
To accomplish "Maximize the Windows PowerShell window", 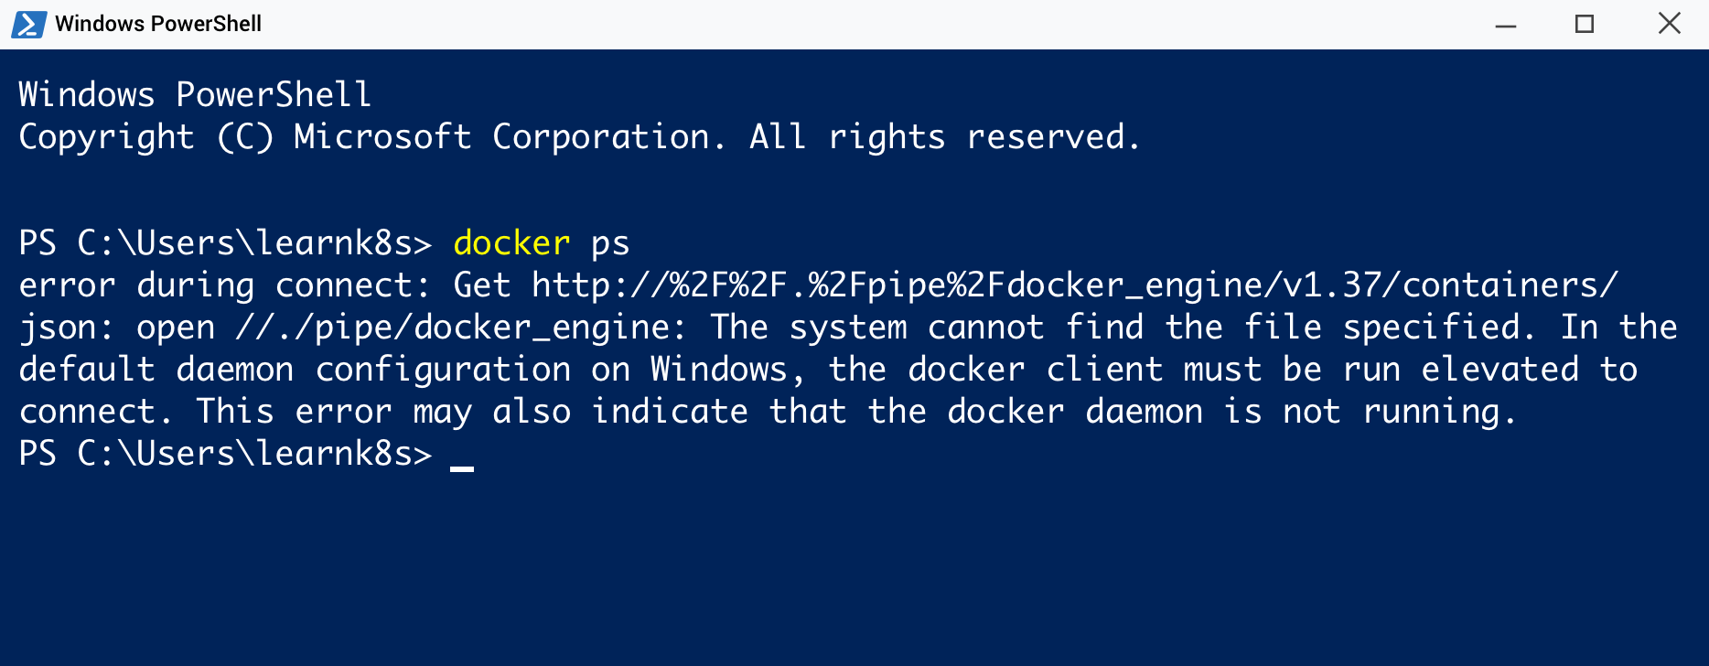I will (1585, 25).
